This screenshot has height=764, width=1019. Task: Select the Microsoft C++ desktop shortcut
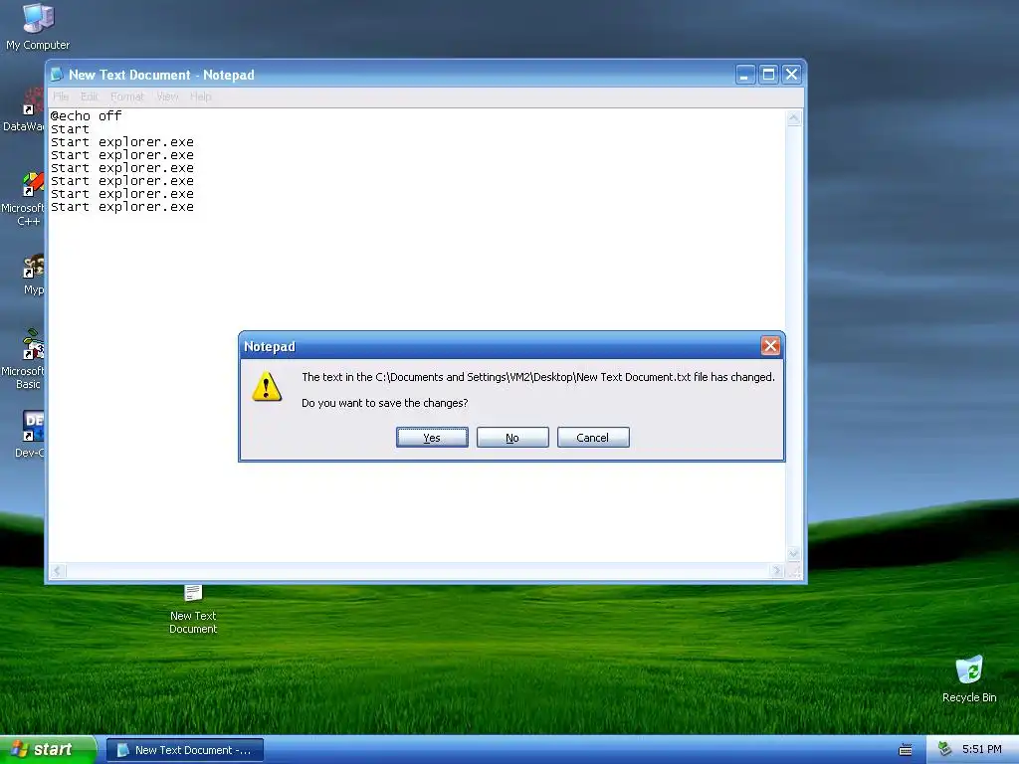23,199
